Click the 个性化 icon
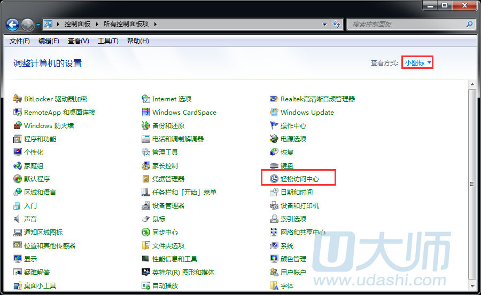The image size is (481, 295). 18,152
